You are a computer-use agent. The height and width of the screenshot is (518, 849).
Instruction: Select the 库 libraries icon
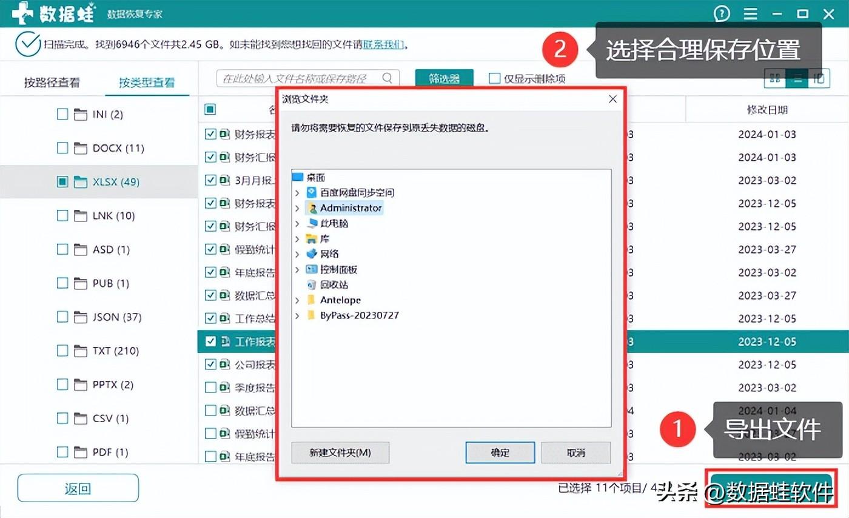pos(312,238)
